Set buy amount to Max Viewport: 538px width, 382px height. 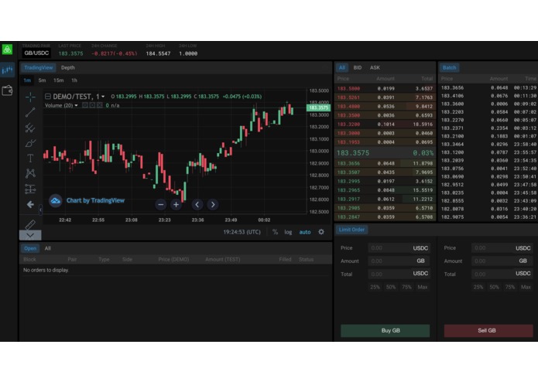[423, 287]
